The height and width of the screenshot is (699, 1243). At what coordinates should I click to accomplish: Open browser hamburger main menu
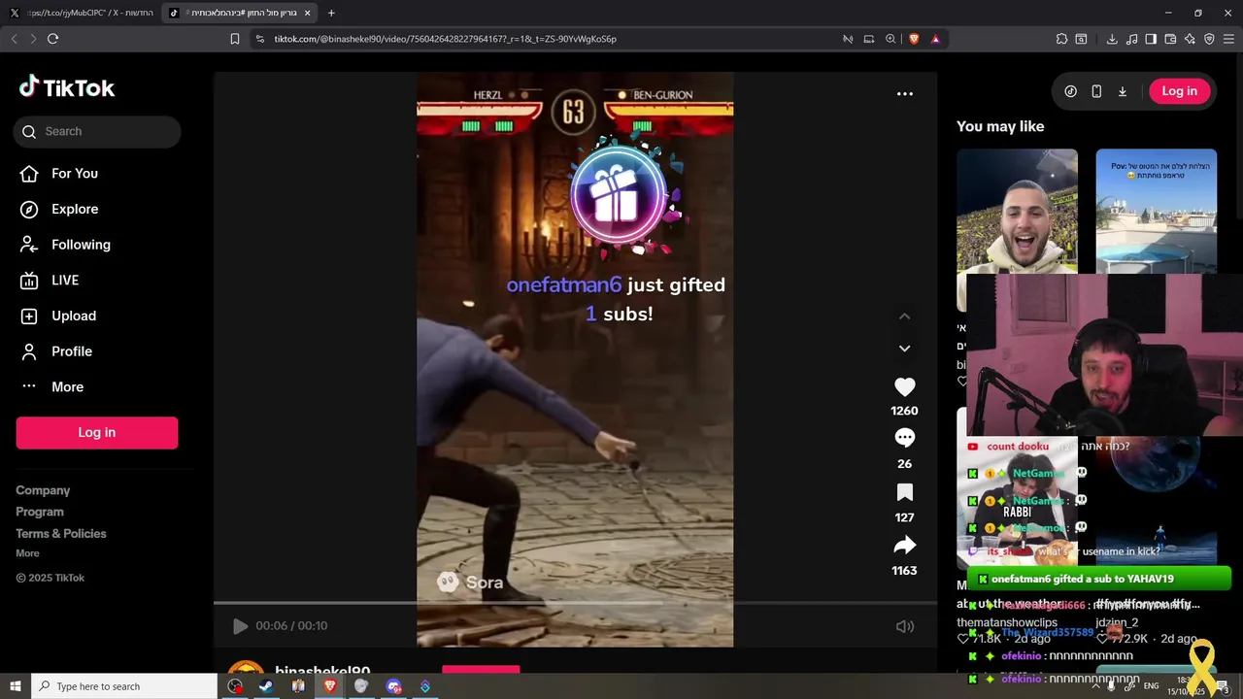(1229, 39)
